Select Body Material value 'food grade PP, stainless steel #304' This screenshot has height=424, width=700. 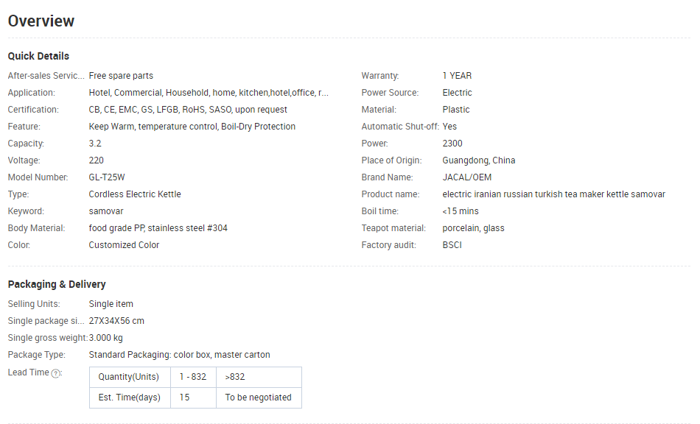click(158, 228)
